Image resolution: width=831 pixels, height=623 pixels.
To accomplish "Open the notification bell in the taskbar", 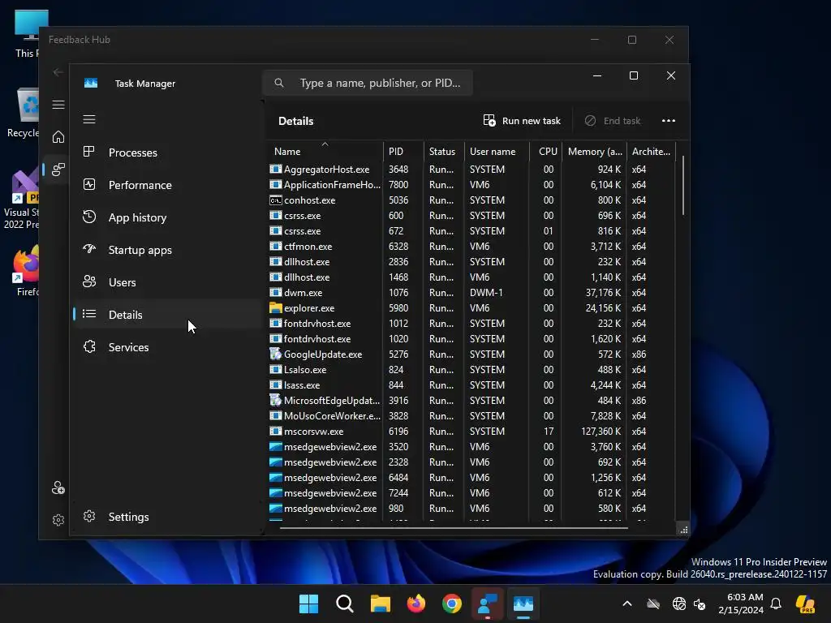I will (776, 604).
